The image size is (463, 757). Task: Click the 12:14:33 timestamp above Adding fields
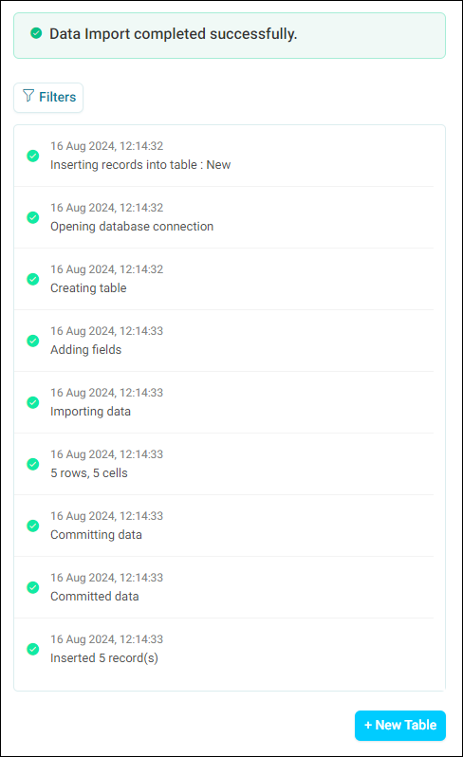(x=141, y=331)
